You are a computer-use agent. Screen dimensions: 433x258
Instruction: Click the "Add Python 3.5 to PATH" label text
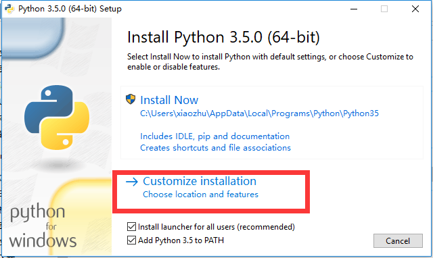click(x=181, y=240)
